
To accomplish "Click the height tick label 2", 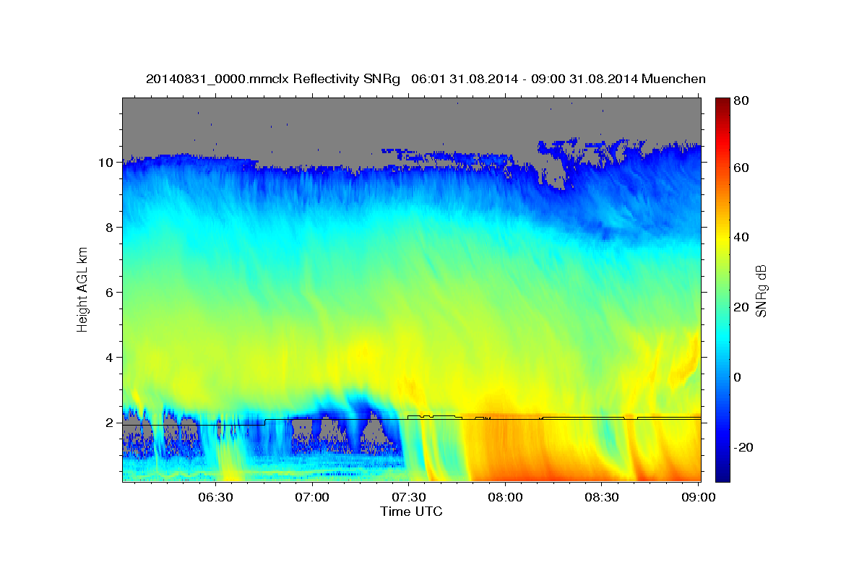I will [111, 423].
